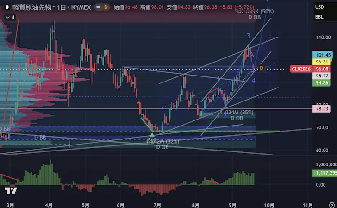Click the crude oil droplet symbol icon
Screen dimensions: 337x208
(7, 7)
